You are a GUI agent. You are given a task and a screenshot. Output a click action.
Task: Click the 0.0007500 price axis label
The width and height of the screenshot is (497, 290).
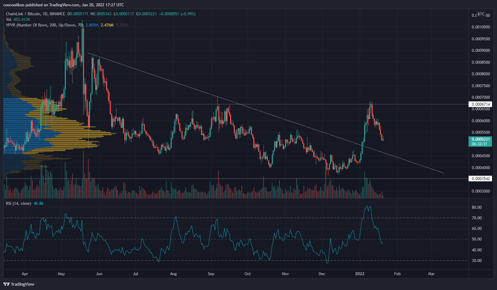481,86
